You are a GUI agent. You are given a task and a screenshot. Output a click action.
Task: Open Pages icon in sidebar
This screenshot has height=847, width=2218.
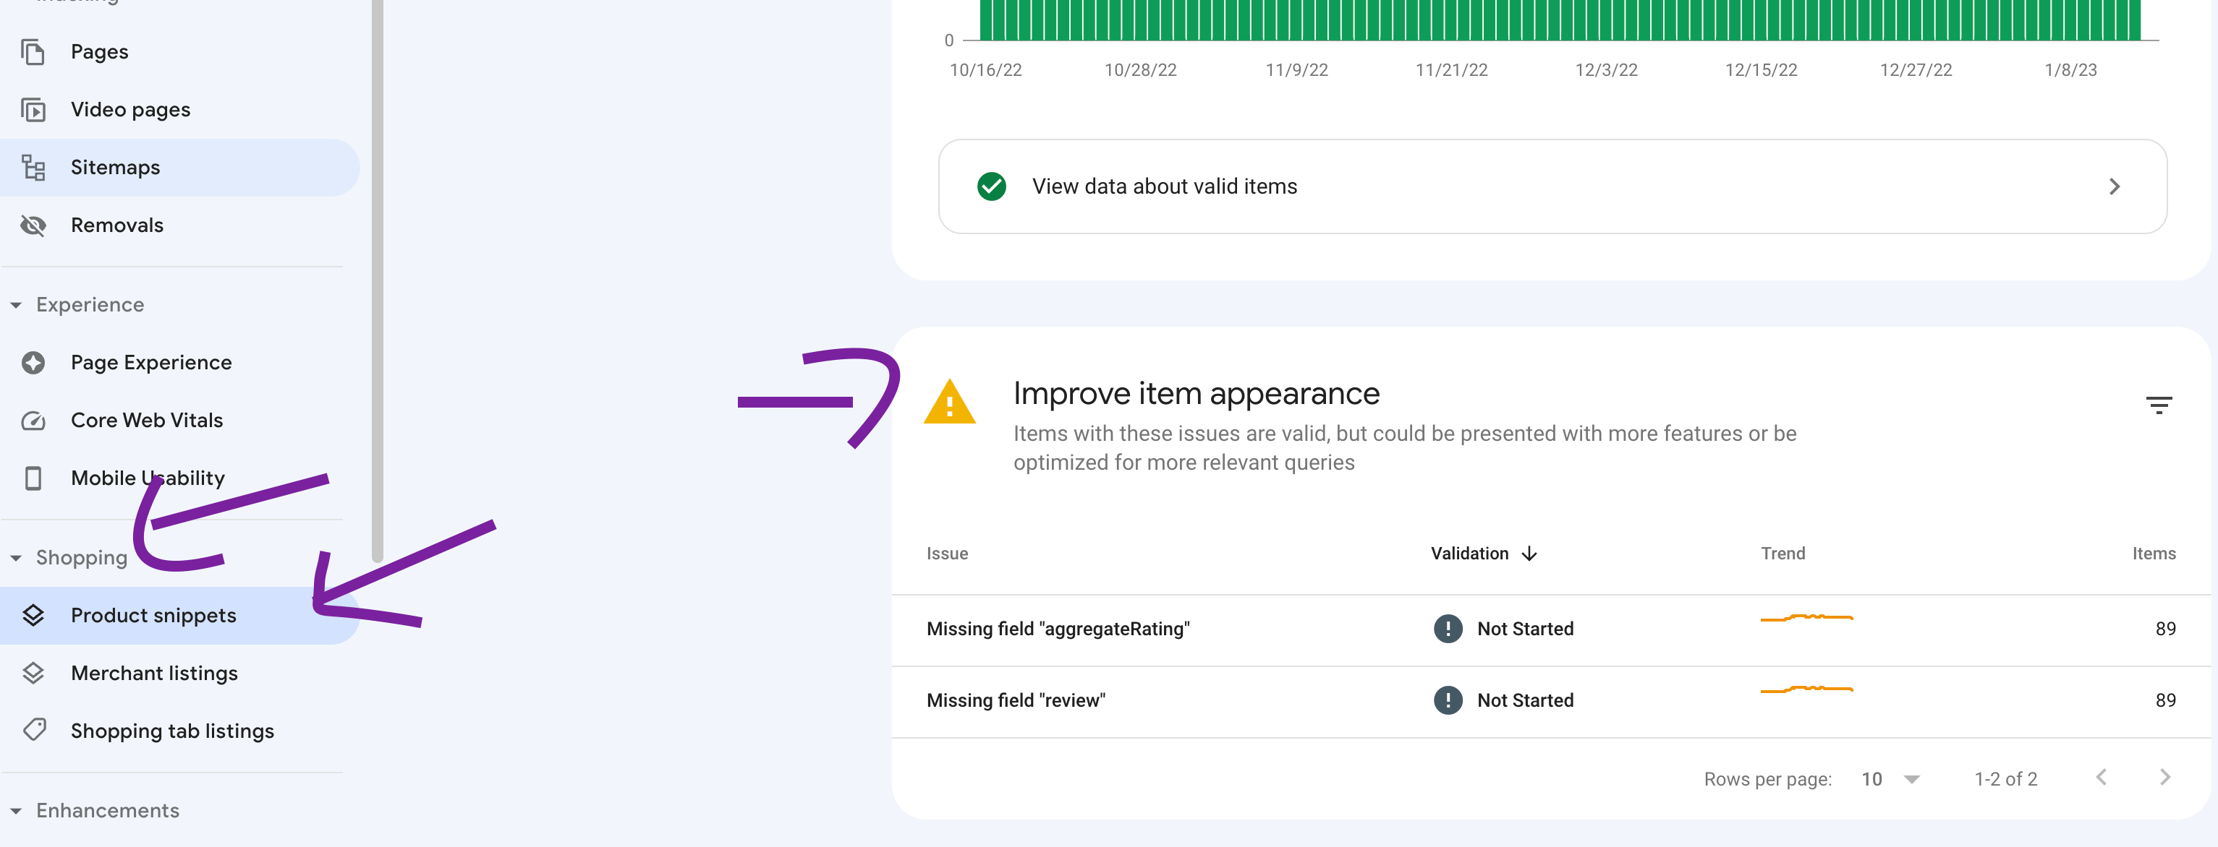coord(33,53)
